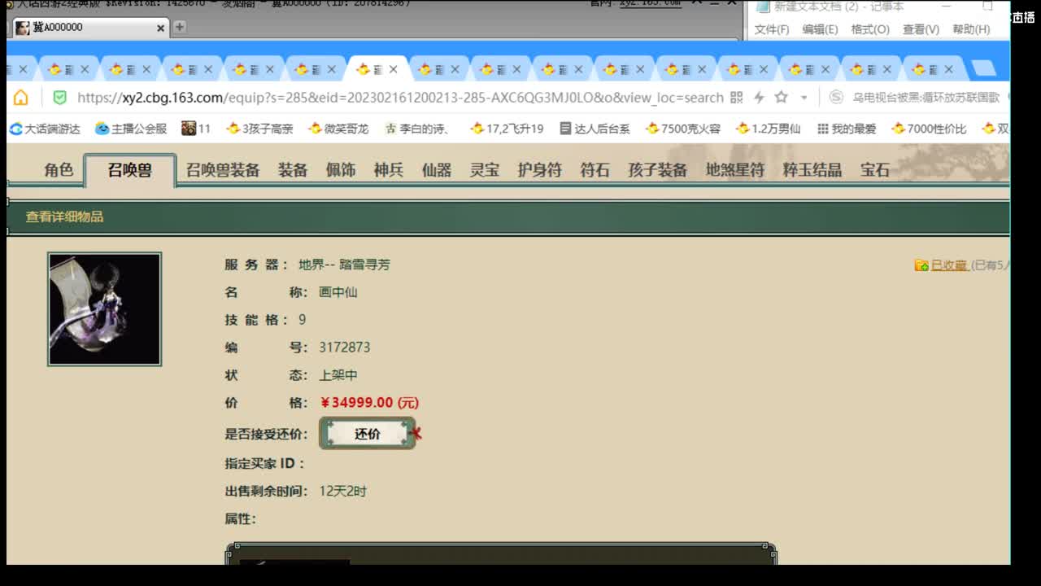Open the 召唤兽装备 tab
Viewport: 1041px width, 586px height.
pyautogui.click(x=223, y=170)
